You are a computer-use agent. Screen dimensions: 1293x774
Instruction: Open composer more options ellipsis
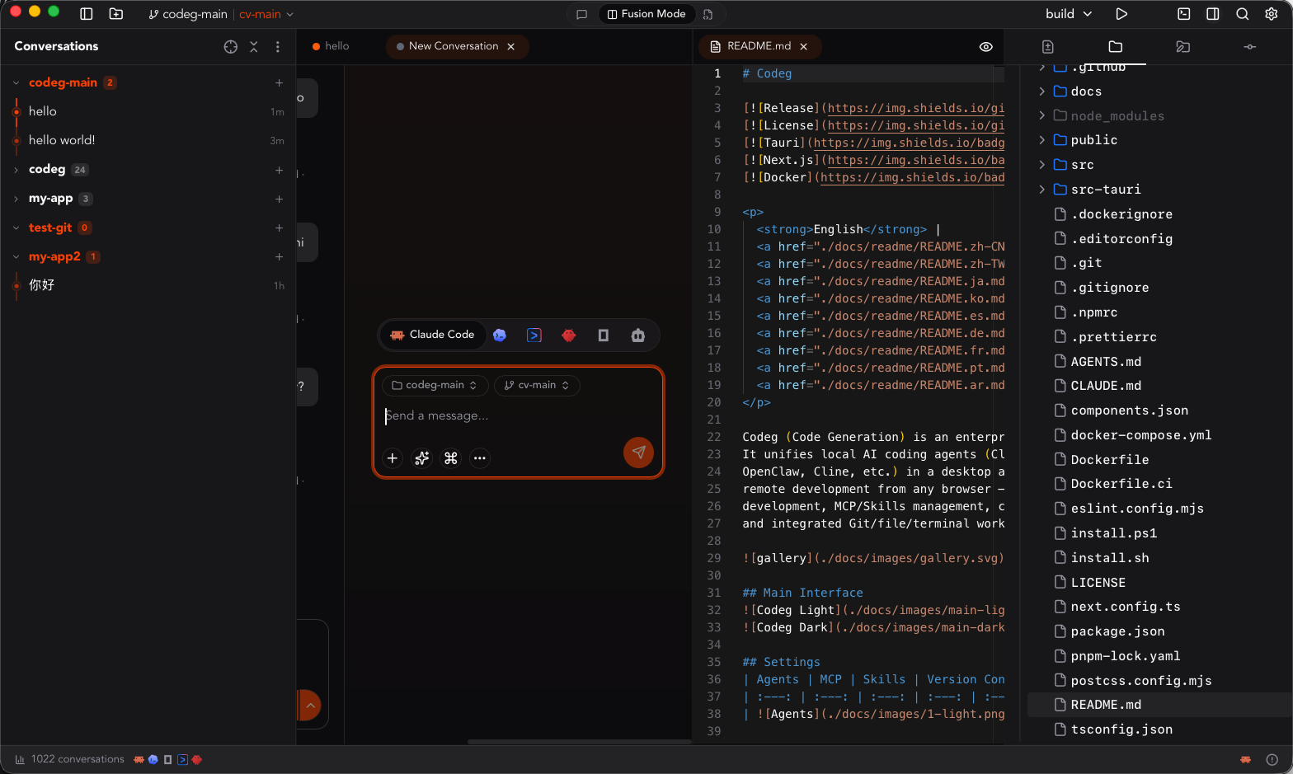480,458
